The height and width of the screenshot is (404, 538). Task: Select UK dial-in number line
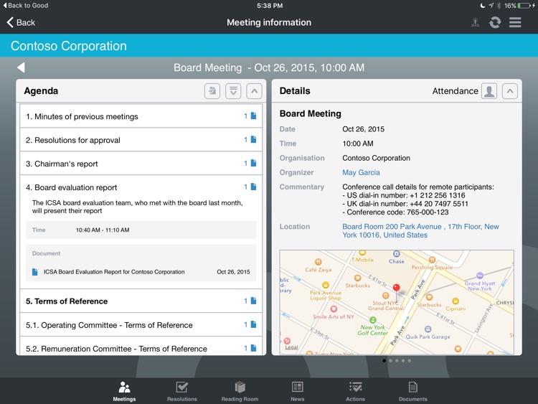[405, 204]
